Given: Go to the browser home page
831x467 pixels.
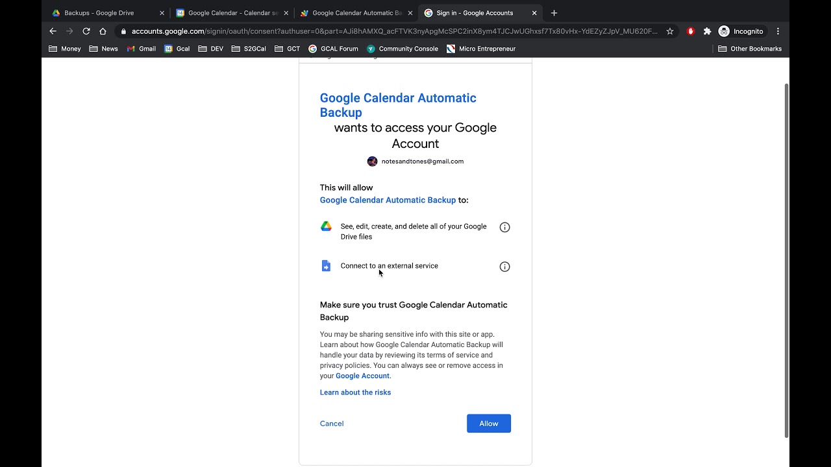Looking at the screenshot, I should (103, 31).
